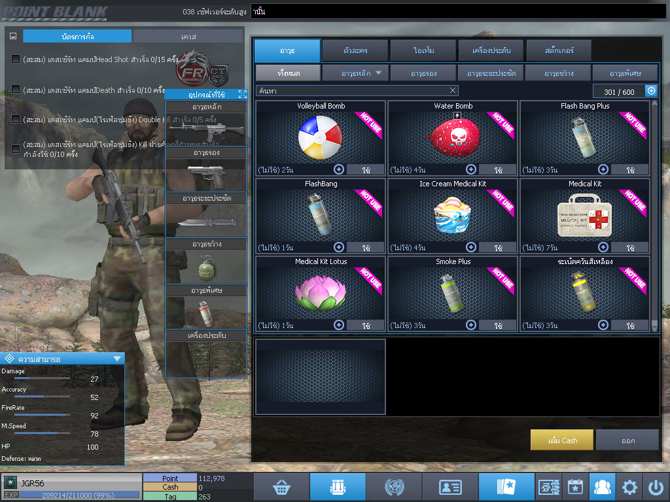Image resolution: width=670 pixels, height=502 pixels.
Task: Use the Medical Kit item
Action: click(x=630, y=247)
